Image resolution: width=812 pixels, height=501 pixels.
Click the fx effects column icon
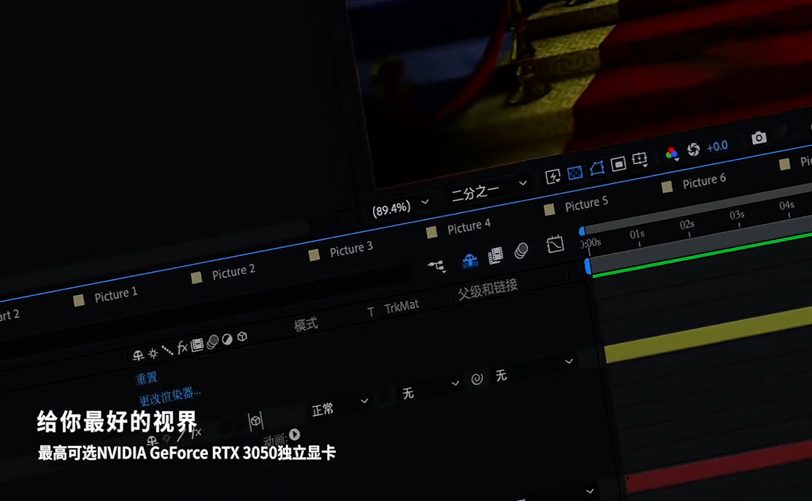point(182,347)
